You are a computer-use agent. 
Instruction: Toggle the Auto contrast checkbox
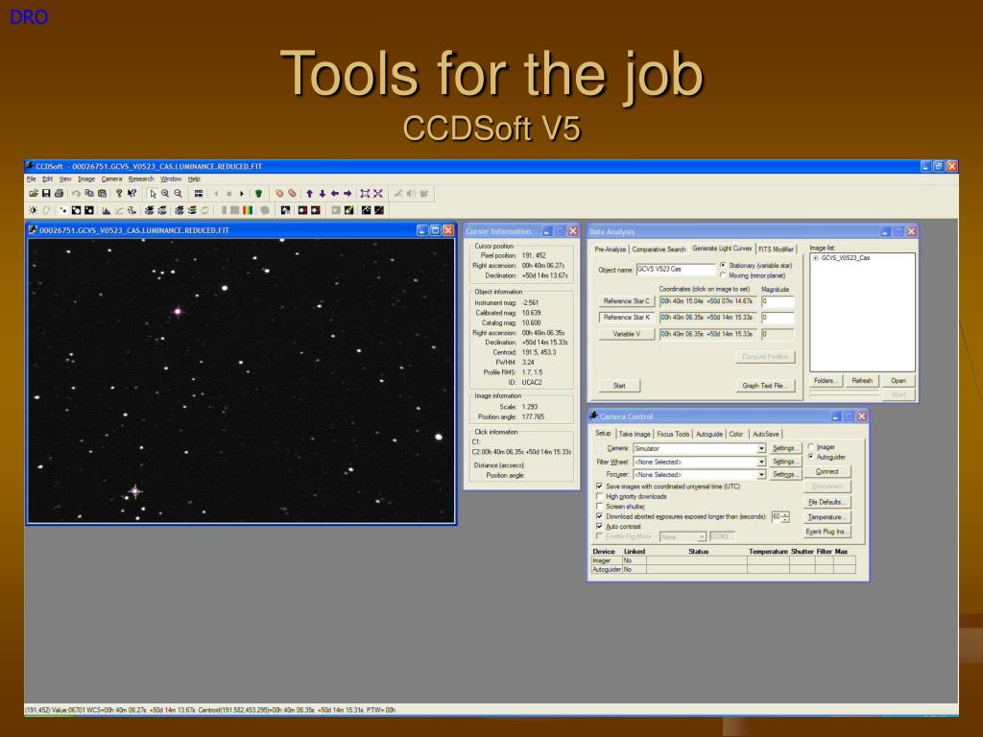(599, 527)
